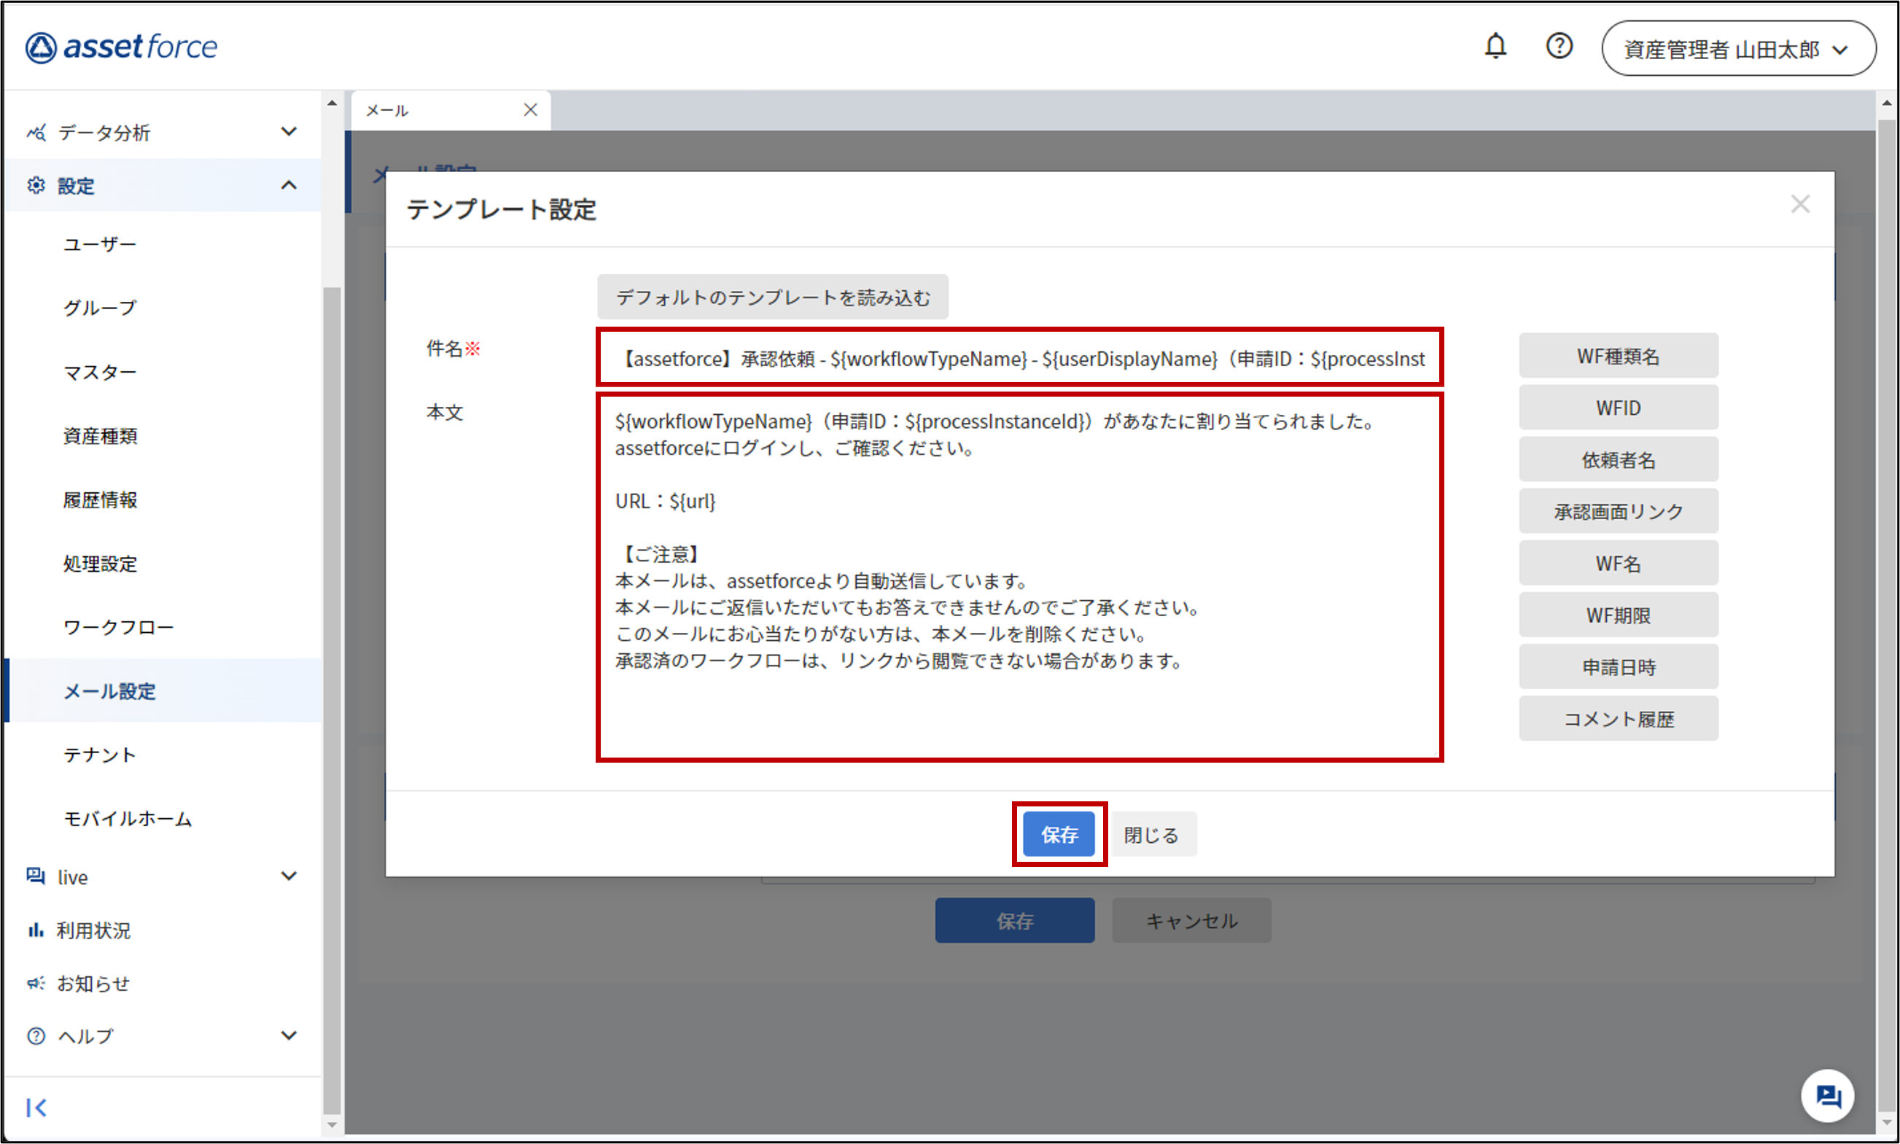Click デフォルトのテンプレートを読み込む button
1900x1144 pixels.
772,297
